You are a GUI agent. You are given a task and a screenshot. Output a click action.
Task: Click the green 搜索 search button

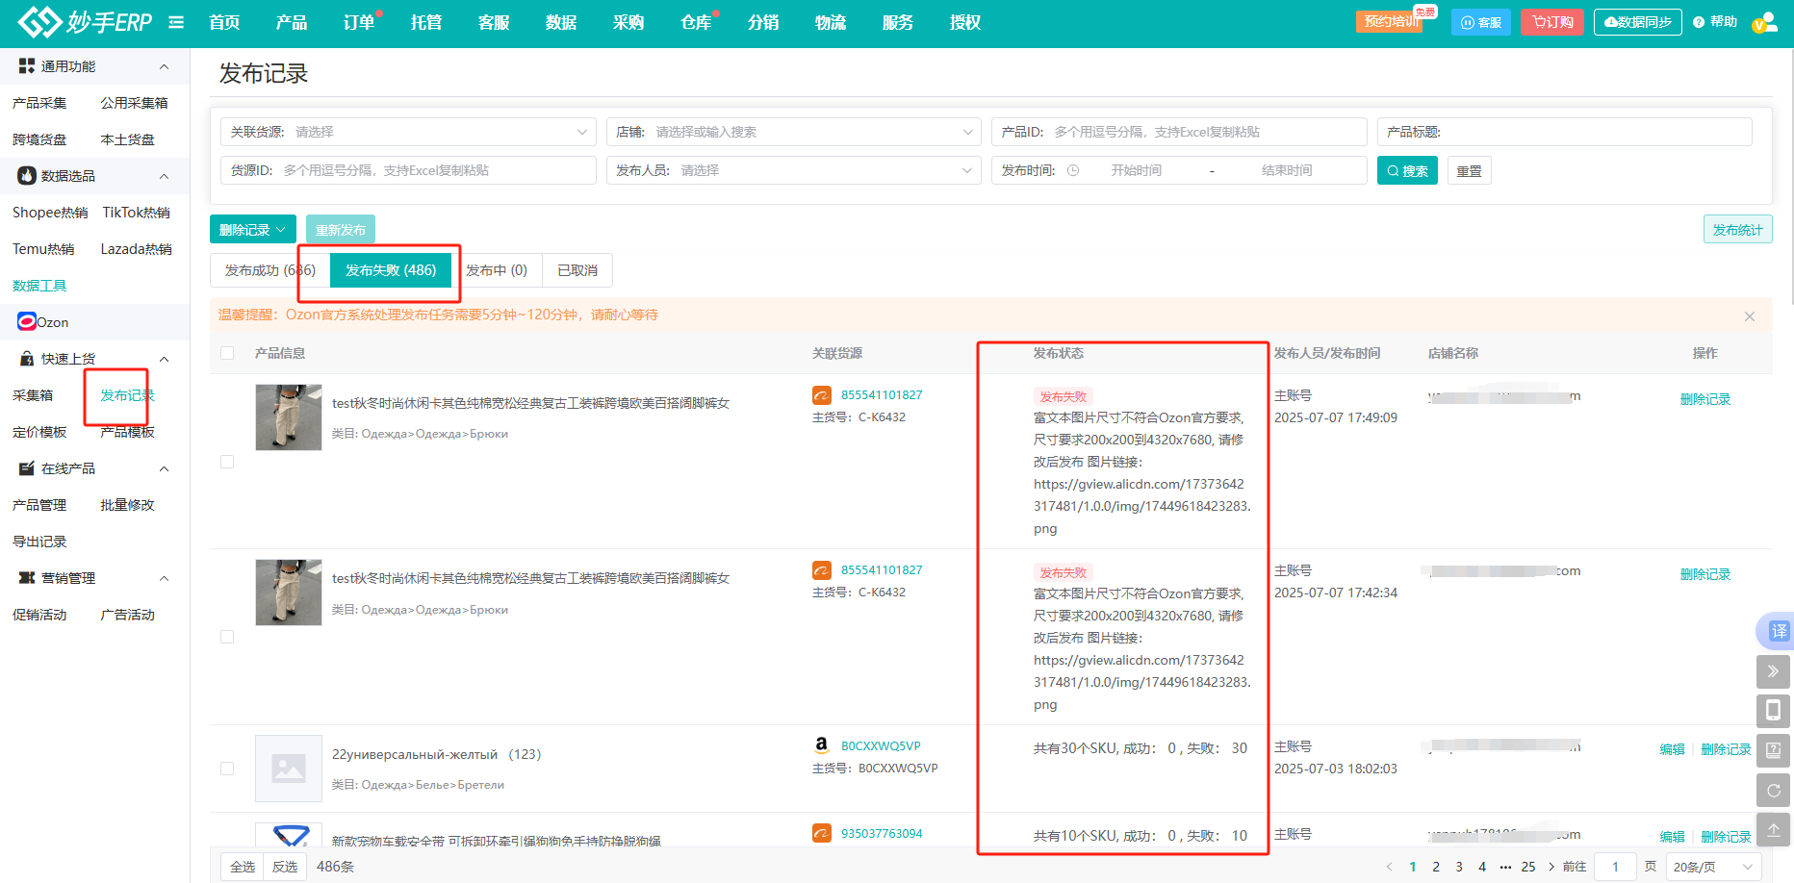[x=1406, y=171]
